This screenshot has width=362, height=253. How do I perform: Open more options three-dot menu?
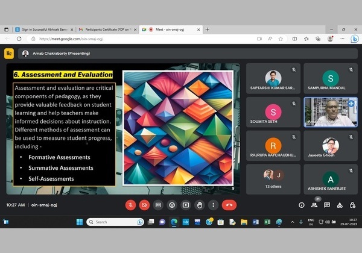213,205
